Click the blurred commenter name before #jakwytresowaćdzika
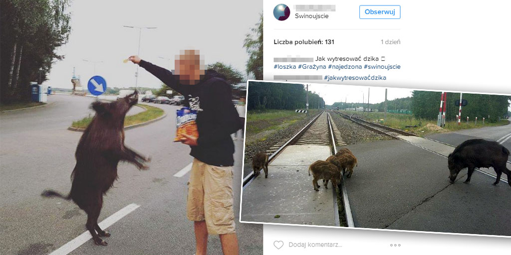The height and width of the screenshot is (255, 511). 298,77
